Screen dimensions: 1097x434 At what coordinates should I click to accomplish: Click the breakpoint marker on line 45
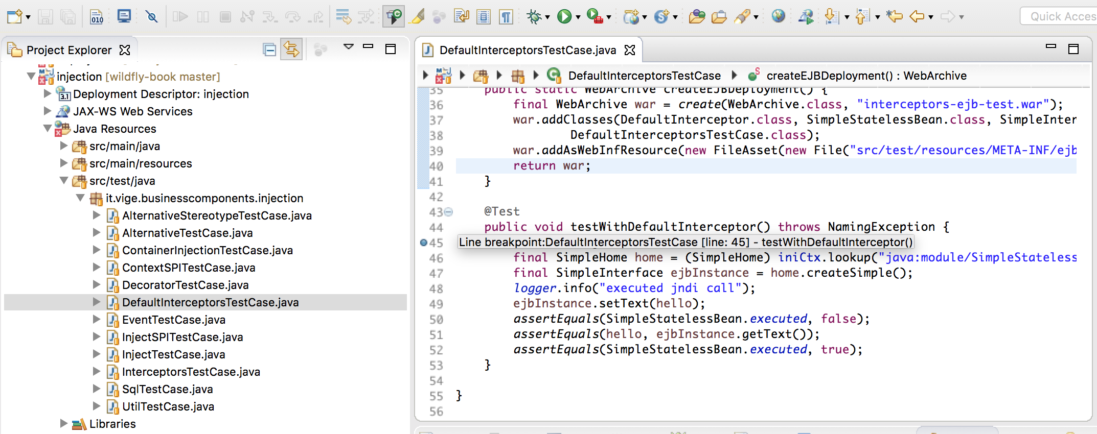point(423,243)
